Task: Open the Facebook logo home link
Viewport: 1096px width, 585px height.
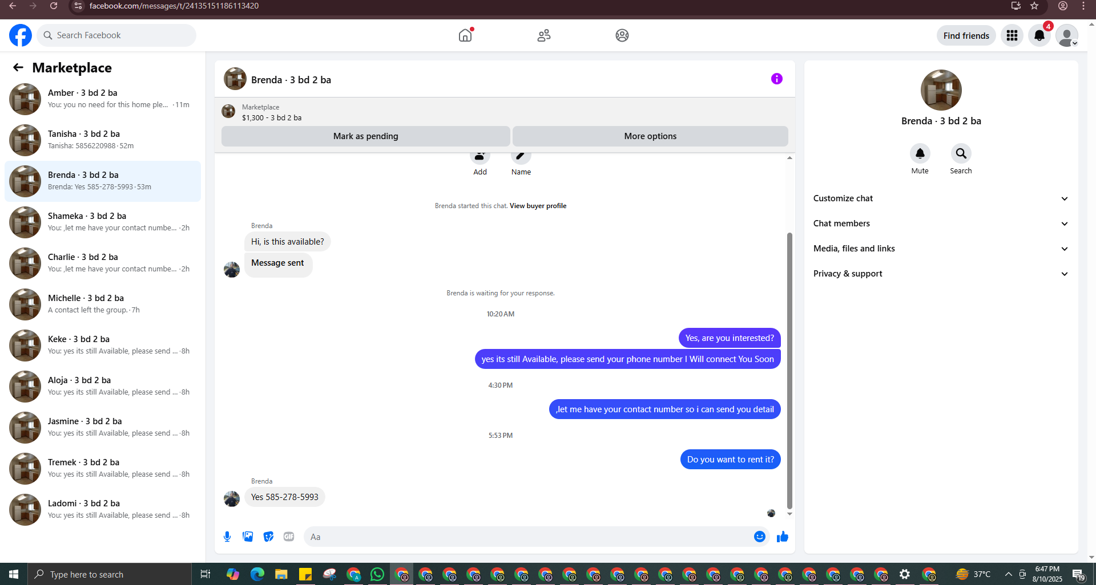Action: tap(21, 35)
